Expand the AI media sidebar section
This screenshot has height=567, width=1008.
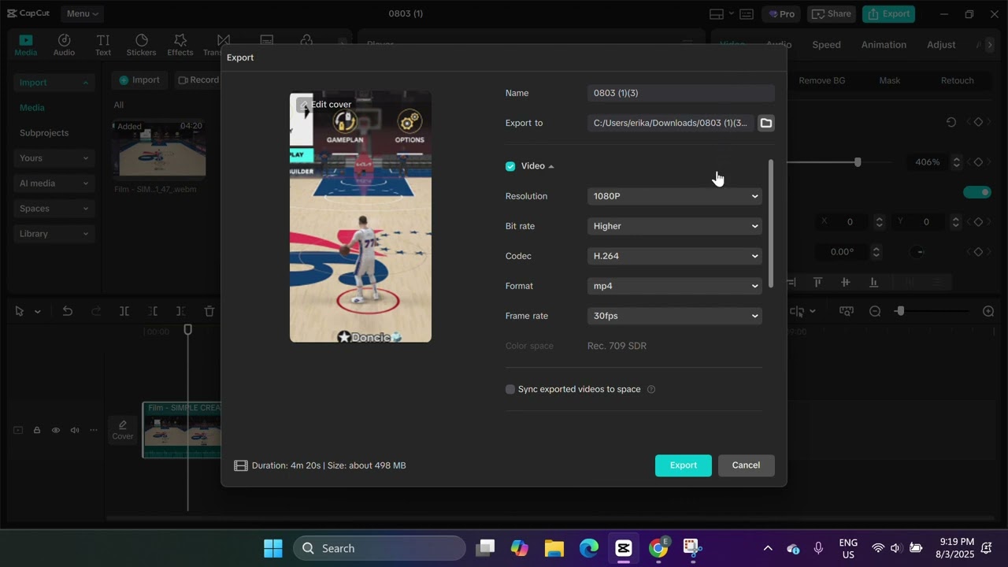click(54, 183)
